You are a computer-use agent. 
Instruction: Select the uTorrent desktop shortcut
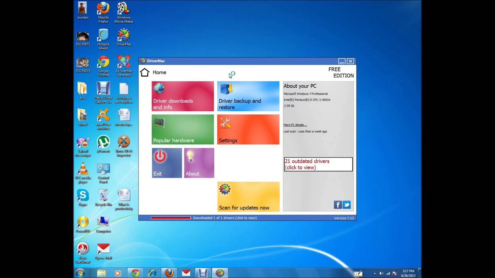point(103,144)
